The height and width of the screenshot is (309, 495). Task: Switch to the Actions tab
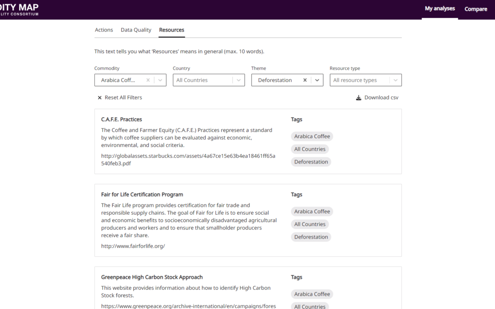[x=104, y=30]
